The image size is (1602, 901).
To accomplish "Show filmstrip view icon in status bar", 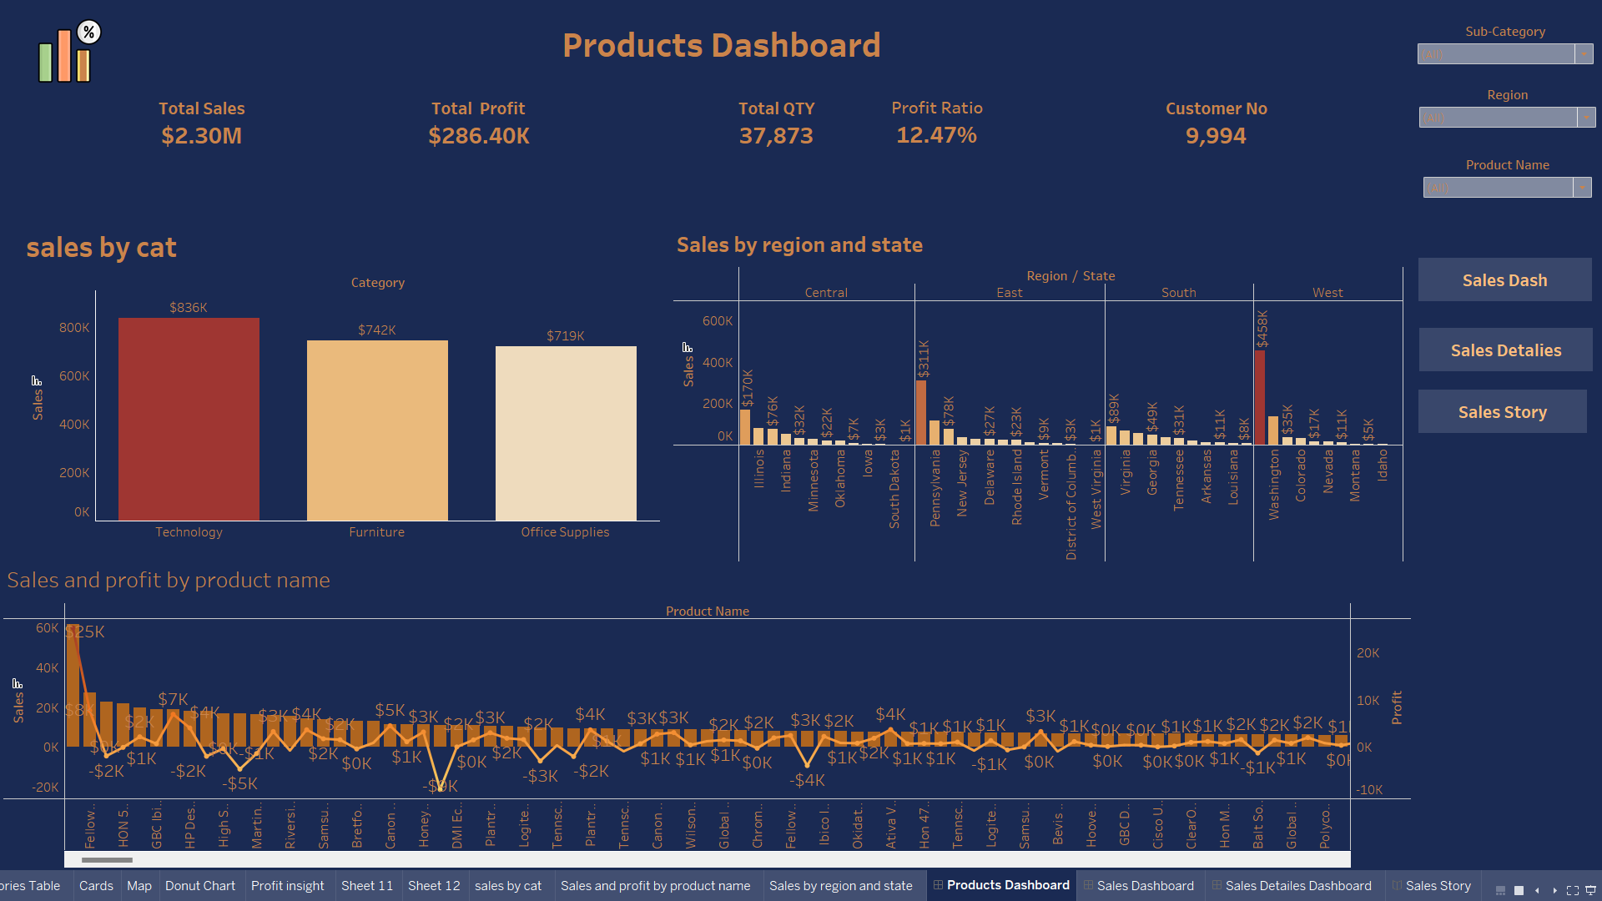I will pyautogui.click(x=1500, y=890).
